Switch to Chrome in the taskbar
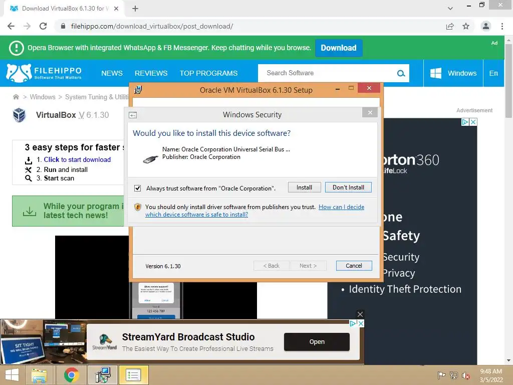Viewport: 513px width, 385px height. [x=71, y=375]
